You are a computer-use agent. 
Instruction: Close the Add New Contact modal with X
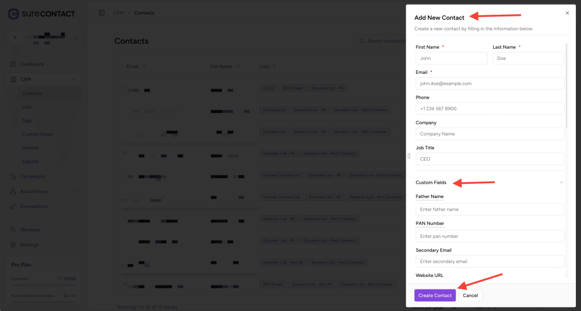[567, 12]
